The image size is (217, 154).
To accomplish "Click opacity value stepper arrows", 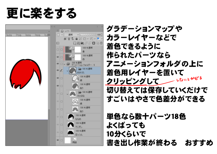I will pyautogui.click(x=102, y=35).
